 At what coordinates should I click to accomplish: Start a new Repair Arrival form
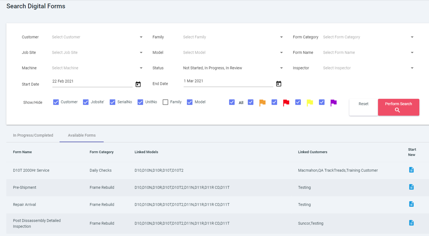coord(411,204)
